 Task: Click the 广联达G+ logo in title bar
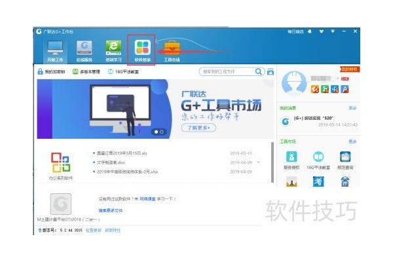(39, 31)
